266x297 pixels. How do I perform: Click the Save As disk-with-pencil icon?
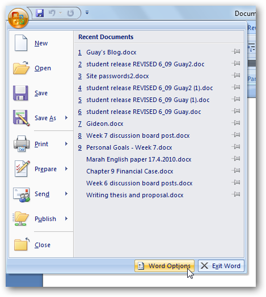(21, 118)
